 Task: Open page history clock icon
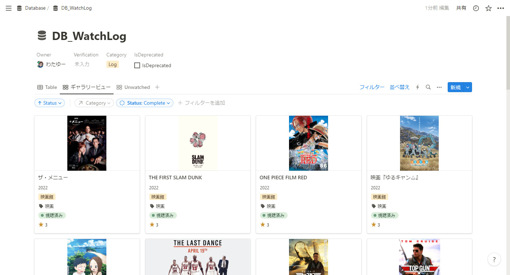point(476,8)
